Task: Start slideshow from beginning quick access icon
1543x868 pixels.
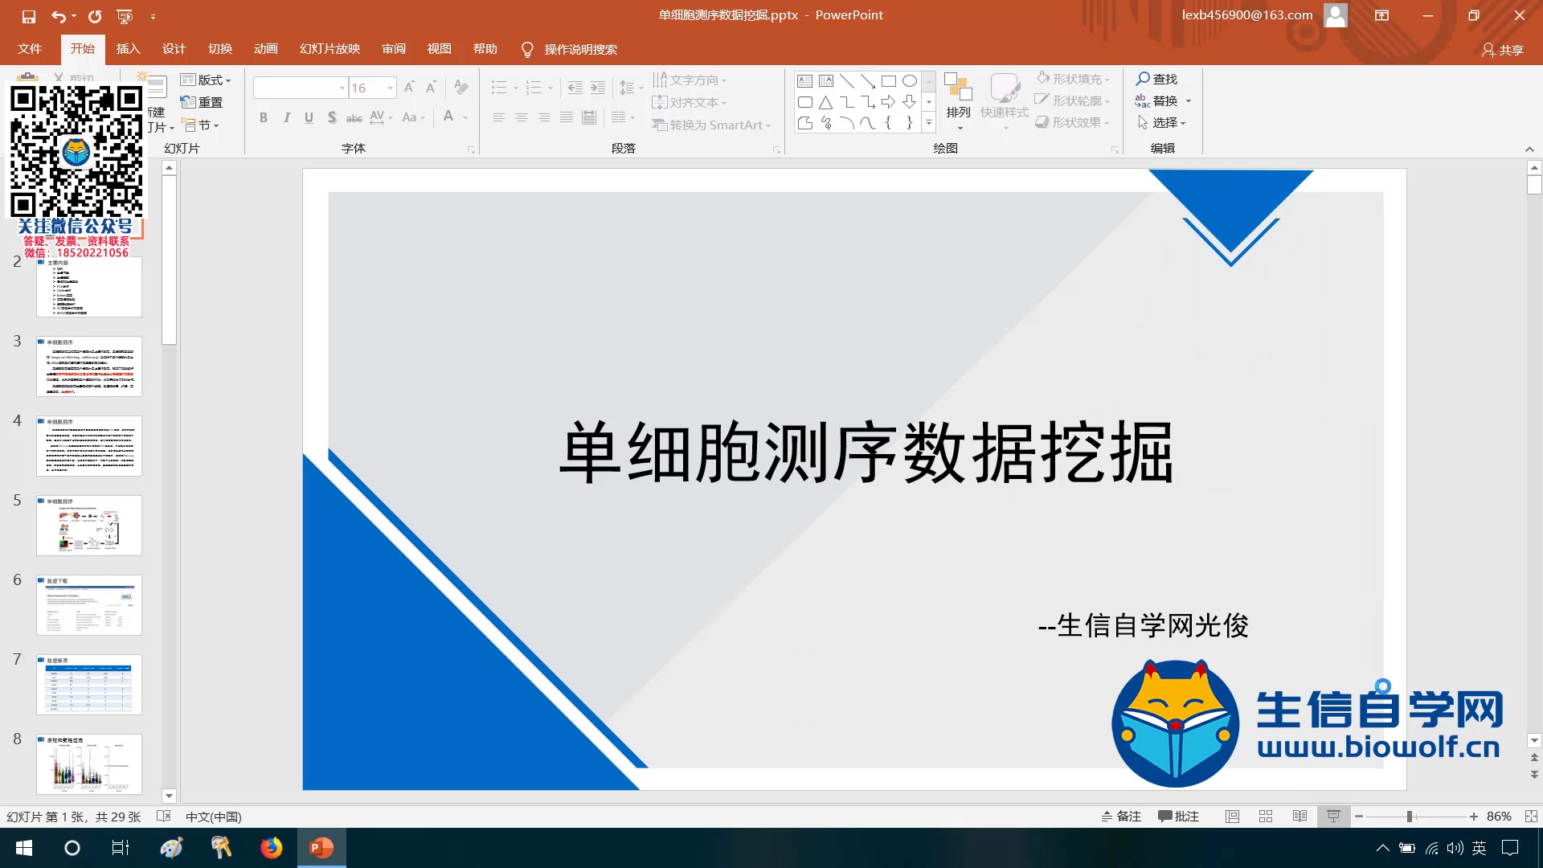Action: 125,15
